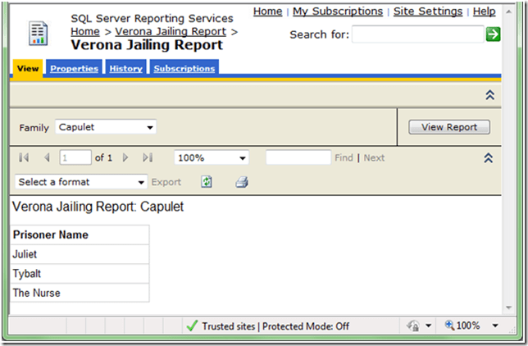The image size is (528, 346).
Task: Go to next report page
Action: coord(125,157)
